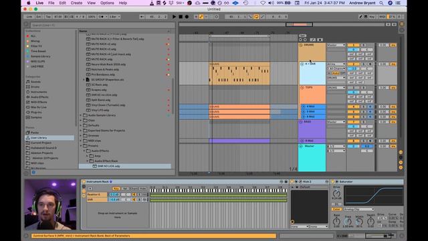Viewport: 428px width, 241px height.
Task: Expand the Amp folder
Action: 88,156
